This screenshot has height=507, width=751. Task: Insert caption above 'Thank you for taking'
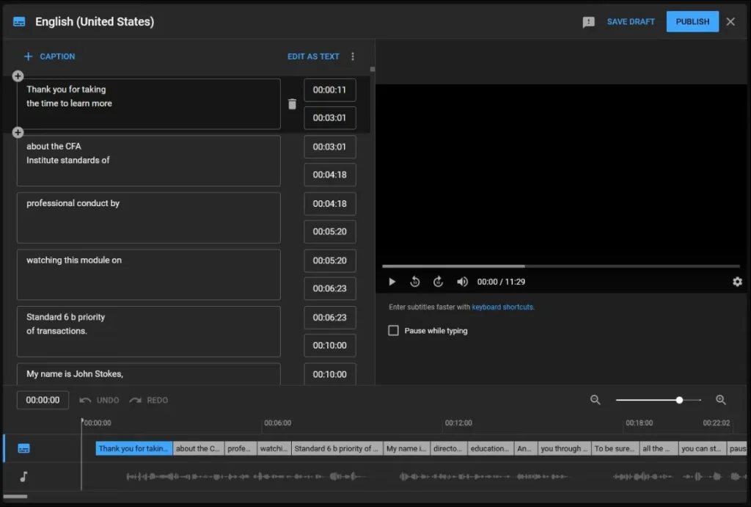(18, 76)
